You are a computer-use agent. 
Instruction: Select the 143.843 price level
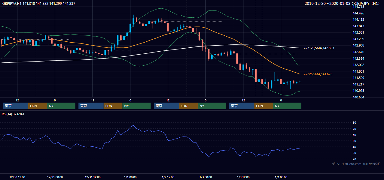tap(358, 26)
